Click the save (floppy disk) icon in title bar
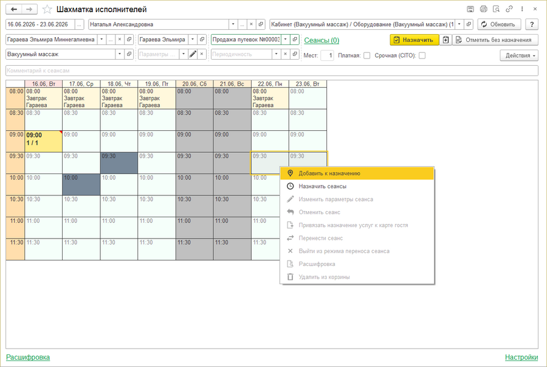547x367 pixels. click(470, 9)
